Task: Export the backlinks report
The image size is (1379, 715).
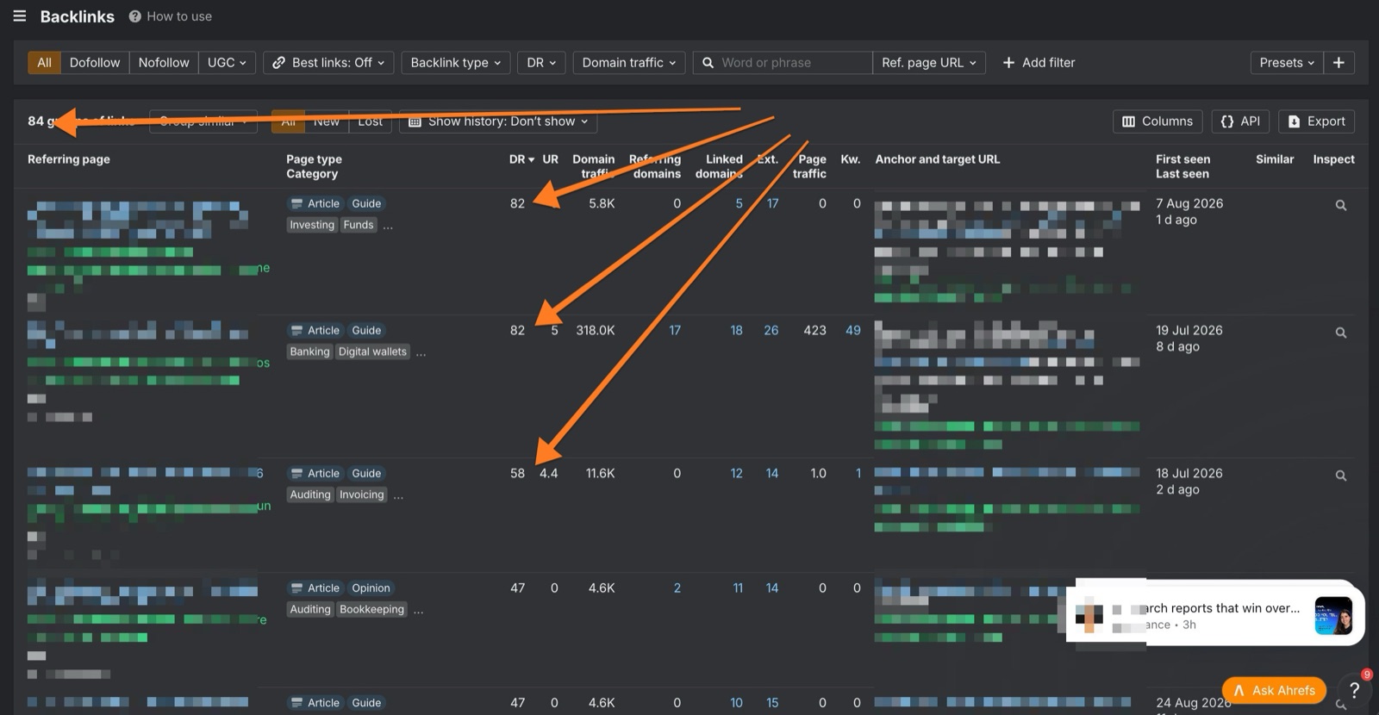Action: pyautogui.click(x=1316, y=121)
